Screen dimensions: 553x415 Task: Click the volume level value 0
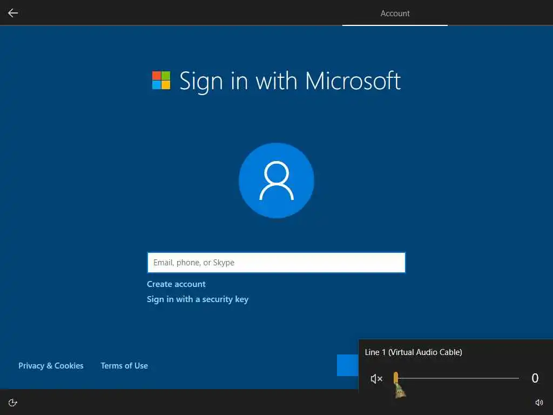(535, 378)
